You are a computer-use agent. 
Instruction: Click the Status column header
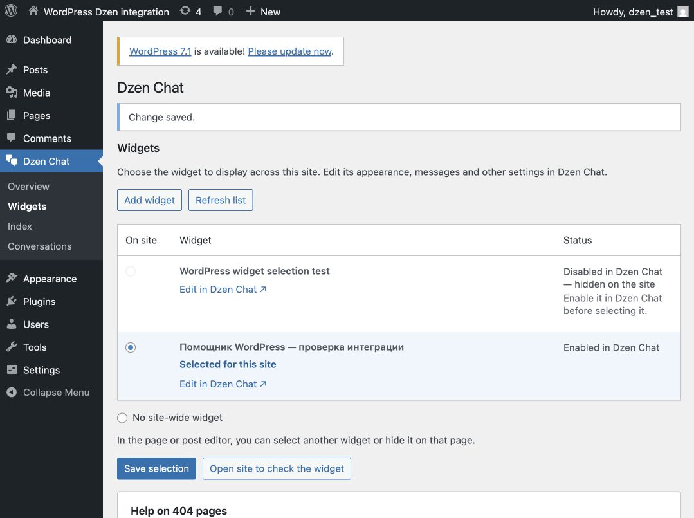coord(577,240)
